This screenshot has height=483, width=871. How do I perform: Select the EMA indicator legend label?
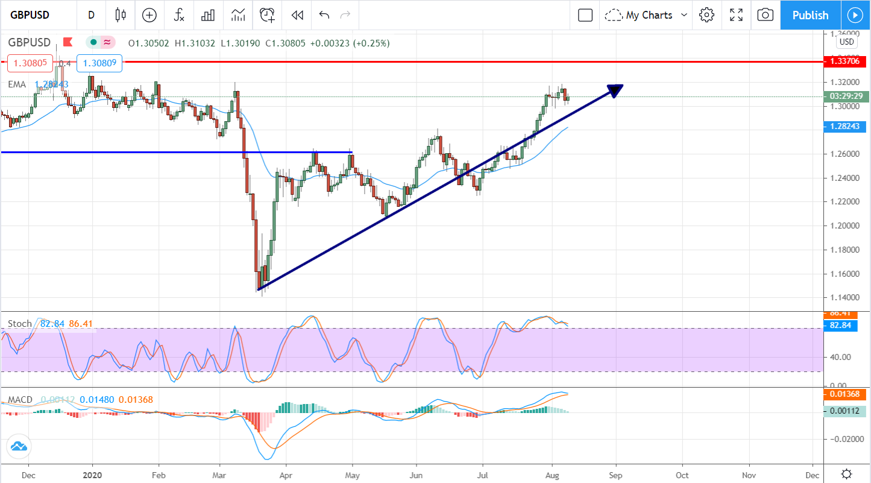(x=17, y=84)
